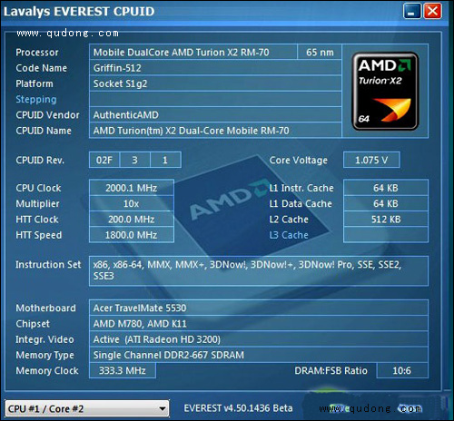The width and height of the screenshot is (454, 421).
Task: Click the DRAM:FSB Ratio 10:6 value
Action: [x=402, y=370]
